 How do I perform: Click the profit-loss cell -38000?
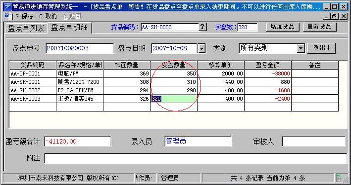tap(268, 74)
